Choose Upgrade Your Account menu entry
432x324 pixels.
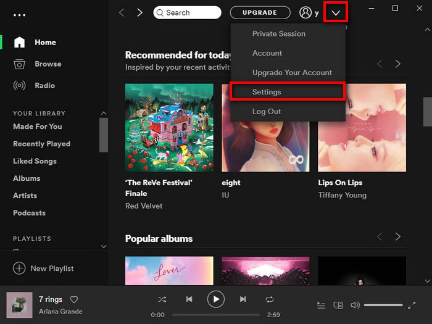pos(288,72)
